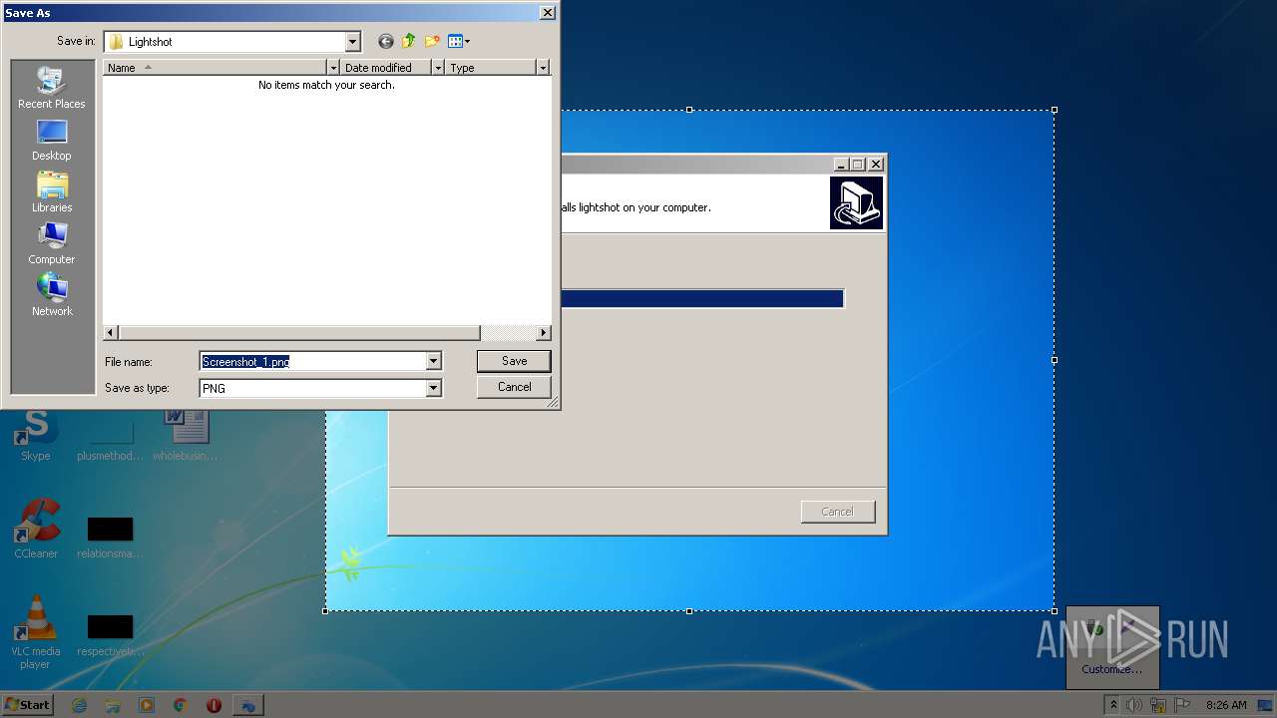Select Skype desktop shortcut
Image resolution: width=1277 pixels, height=718 pixels.
36,435
